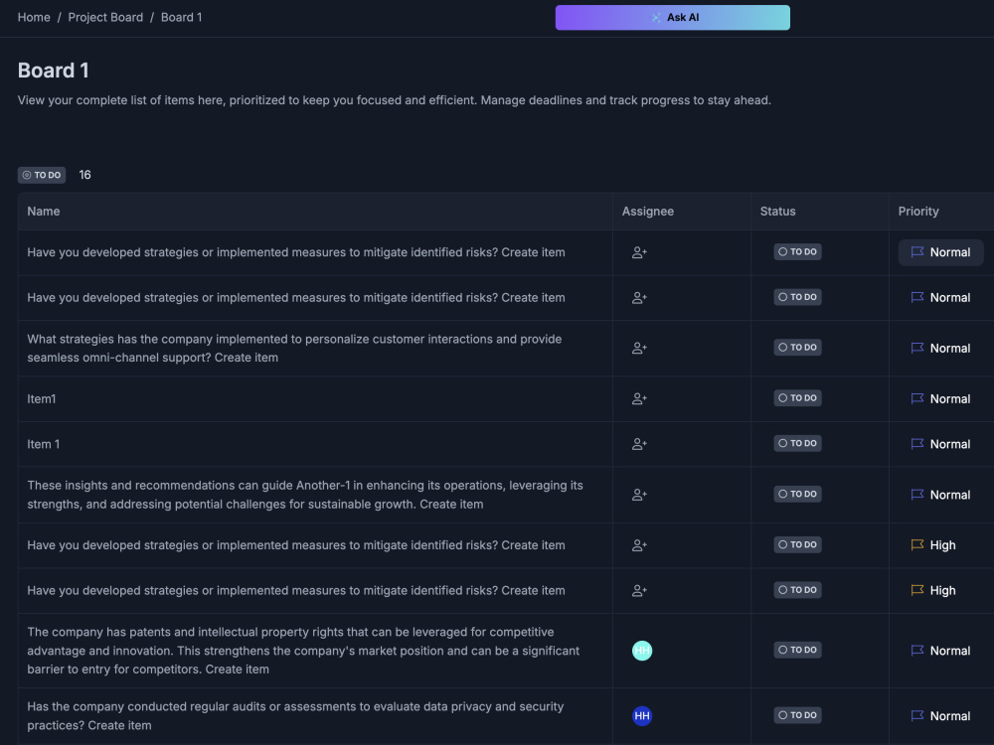Click the Assignee column header
The image size is (994, 745).
tap(648, 212)
